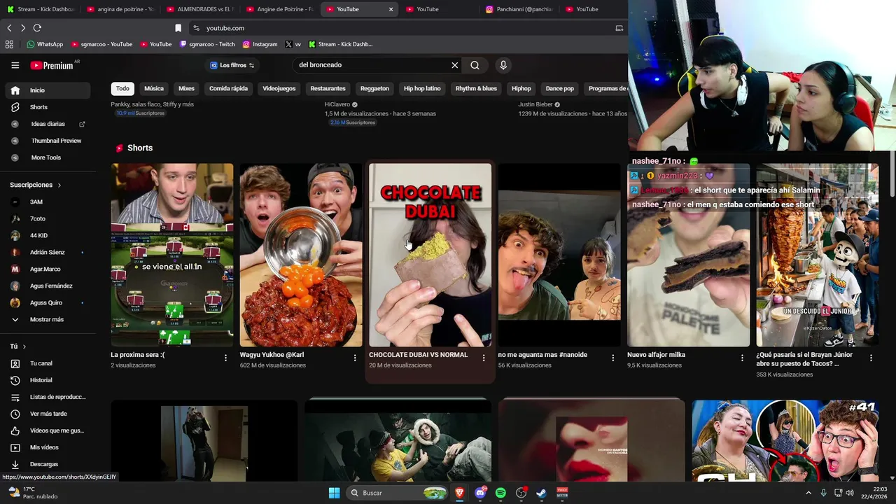Select the Inicio sidebar item

pyautogui.click(x=48, y=90)
